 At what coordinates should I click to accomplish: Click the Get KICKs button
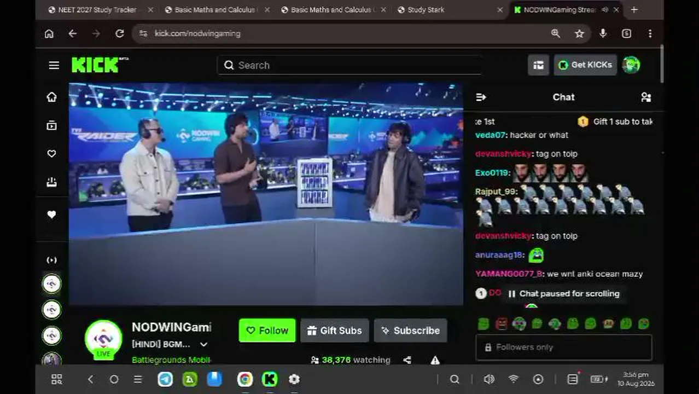(x=585, y=65)
